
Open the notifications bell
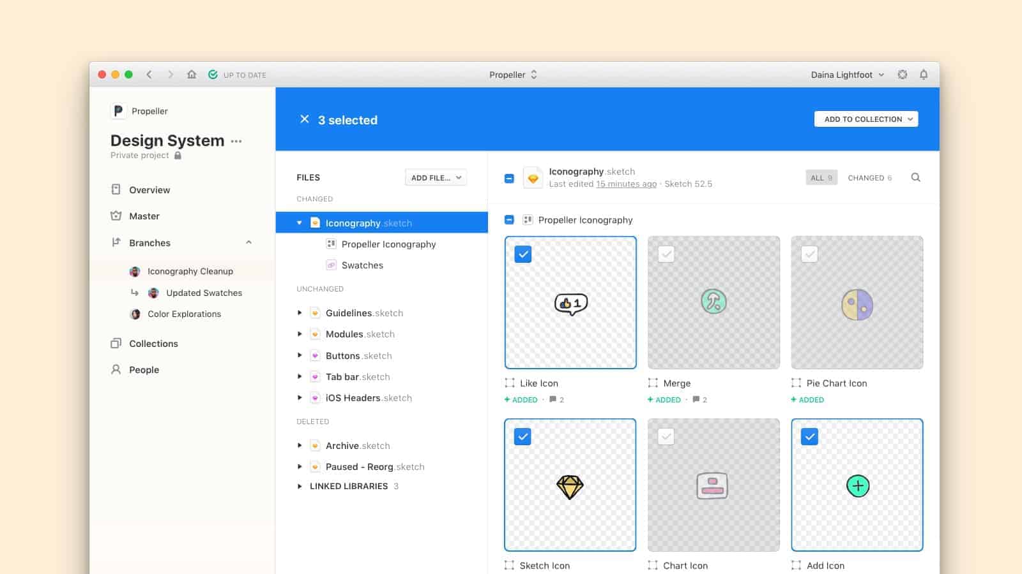(924, 75)
